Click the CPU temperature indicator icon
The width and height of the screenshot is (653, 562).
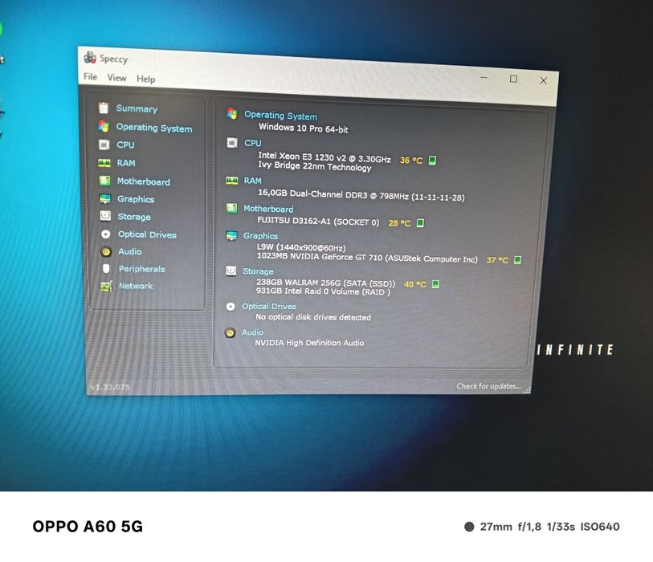point(432,161)
